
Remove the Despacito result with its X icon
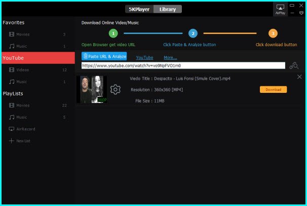coord(299,77)
